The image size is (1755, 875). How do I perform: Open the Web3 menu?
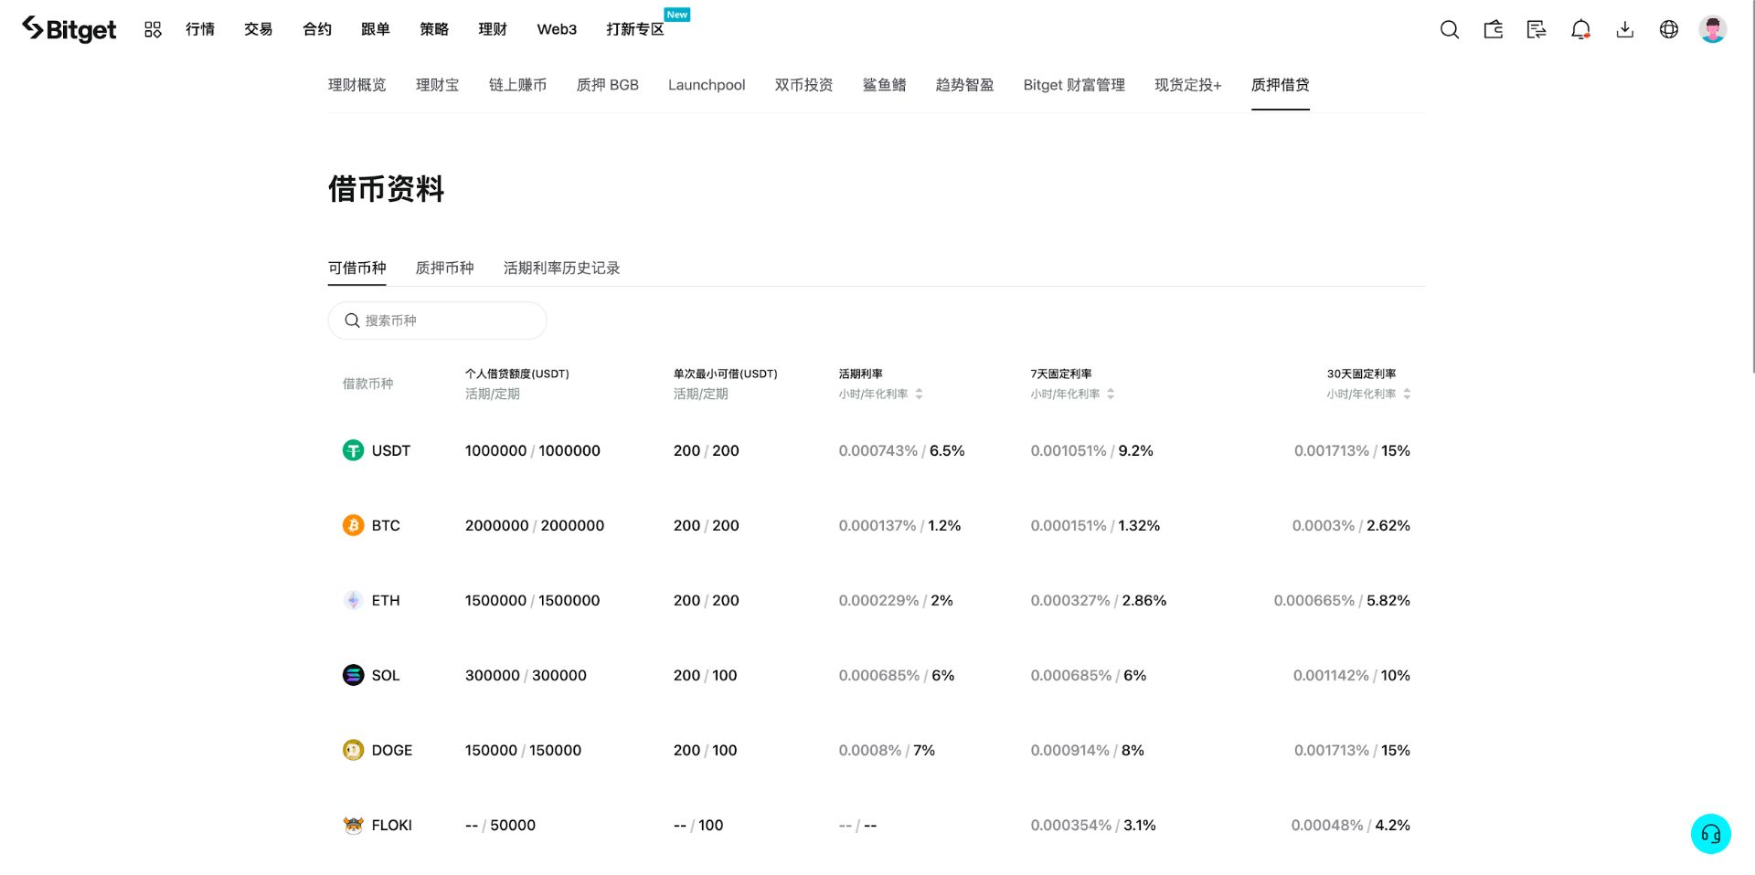click(557, 29)
